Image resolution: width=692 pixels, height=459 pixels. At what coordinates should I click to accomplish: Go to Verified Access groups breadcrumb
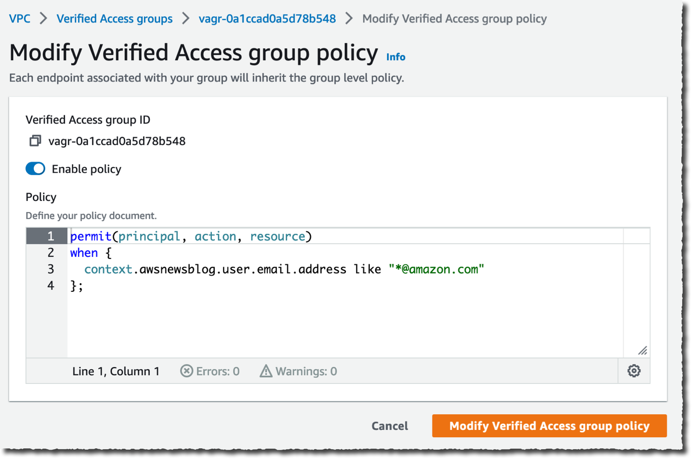click(x=114, y=19)
